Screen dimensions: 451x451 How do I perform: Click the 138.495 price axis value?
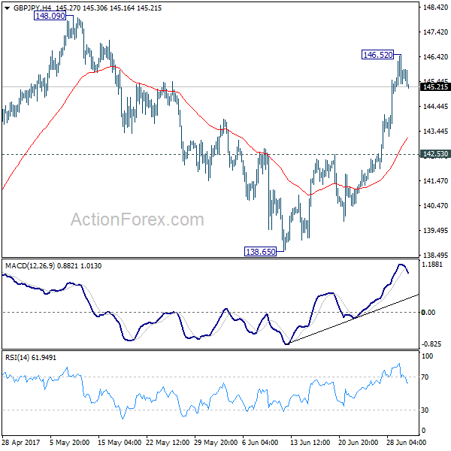(x=435, y=255)
